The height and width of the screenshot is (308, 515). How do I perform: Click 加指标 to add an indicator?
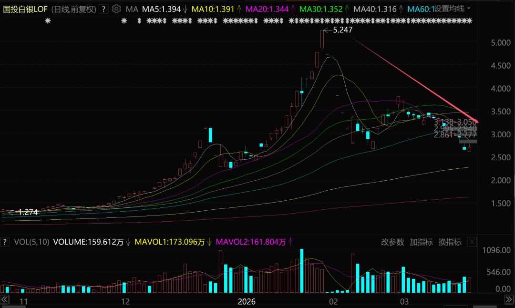tap(421, 242)
